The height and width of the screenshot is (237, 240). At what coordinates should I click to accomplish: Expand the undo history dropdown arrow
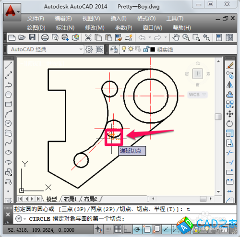(x=150, y=37)
